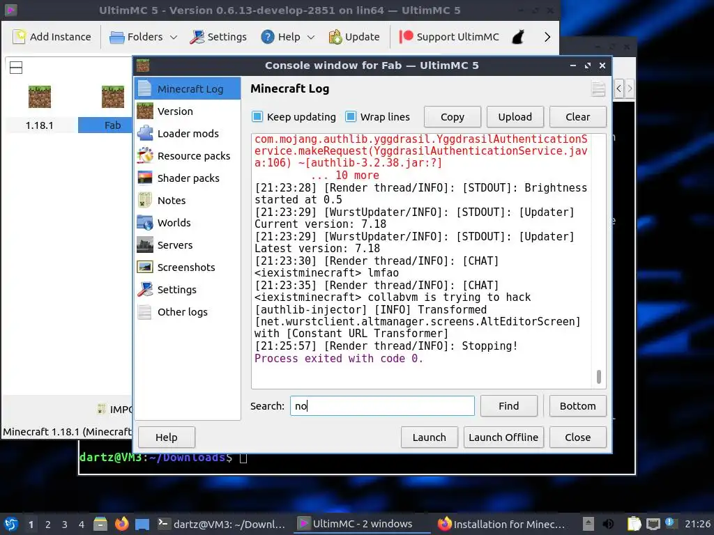The height and width of the screenshot is (535, 714).
Task: Click the 'Process exited with code 0.' line
Action: click(x=338, y=359)
